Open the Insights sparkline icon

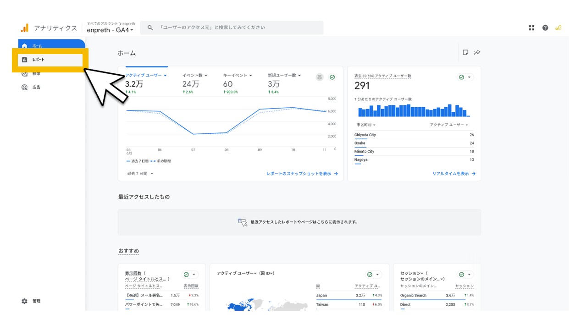[x=477, y=53]
